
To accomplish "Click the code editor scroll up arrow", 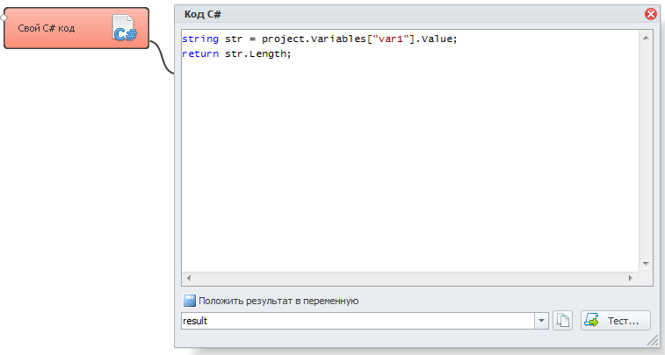I will click(646, 38).
